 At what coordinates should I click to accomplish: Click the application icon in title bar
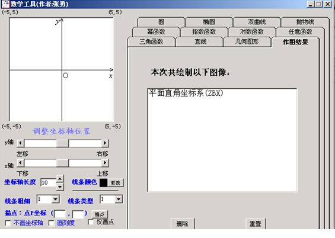click(5, 4)
